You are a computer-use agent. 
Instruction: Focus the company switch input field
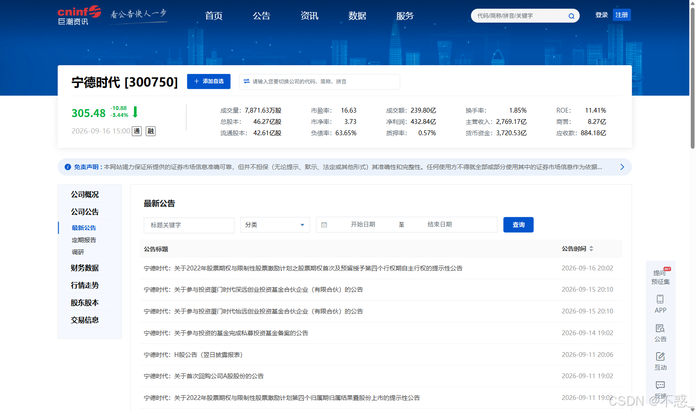(320, 82)
